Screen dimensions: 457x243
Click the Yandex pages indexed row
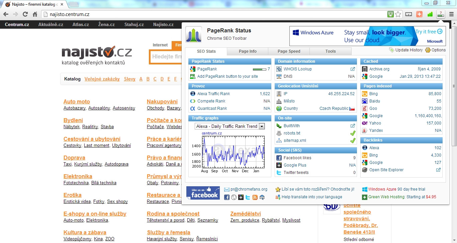click(401, 131)
